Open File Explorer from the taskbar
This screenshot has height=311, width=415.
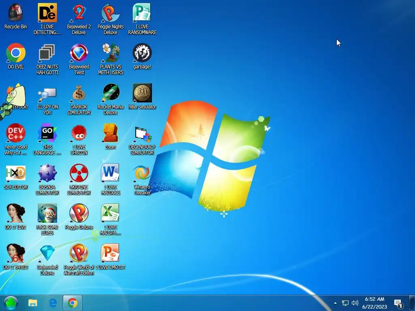[x=33, y=303]
